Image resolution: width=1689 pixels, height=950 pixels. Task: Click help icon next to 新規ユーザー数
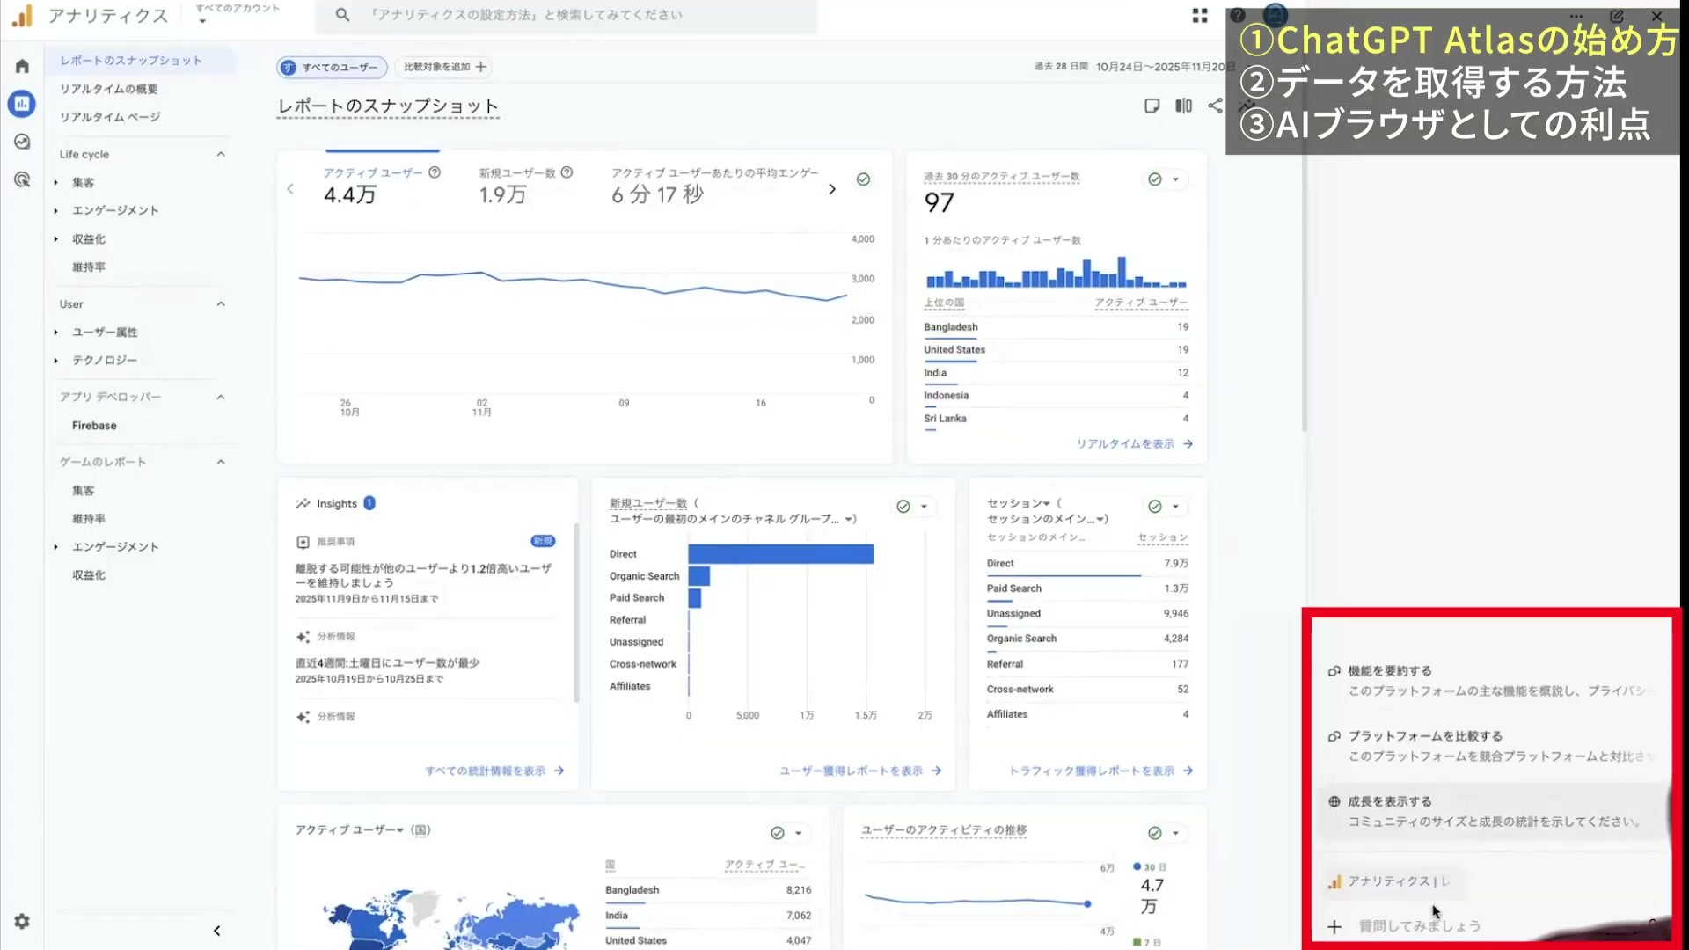coord(567,172)
